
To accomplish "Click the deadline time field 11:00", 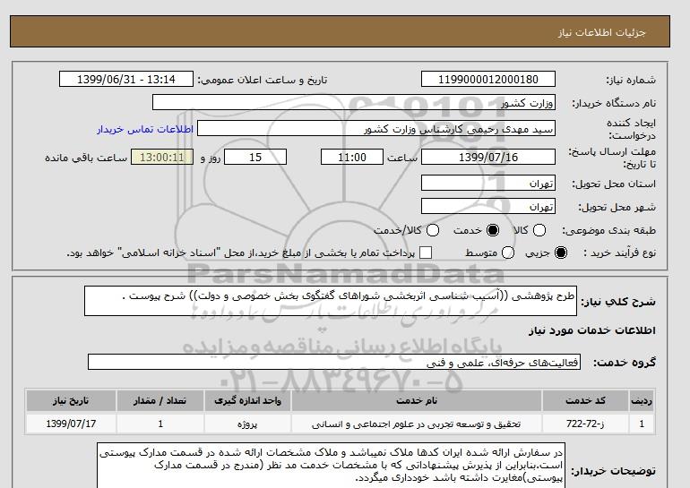I will (x=352, y=157).
